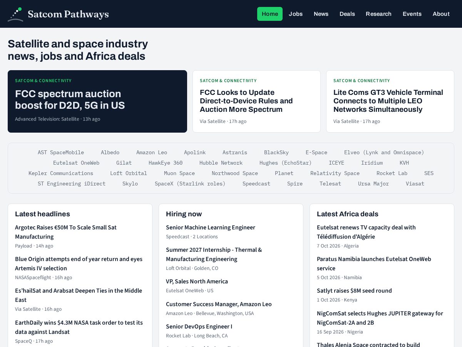Select the KVH company tag

pos(404,163)
